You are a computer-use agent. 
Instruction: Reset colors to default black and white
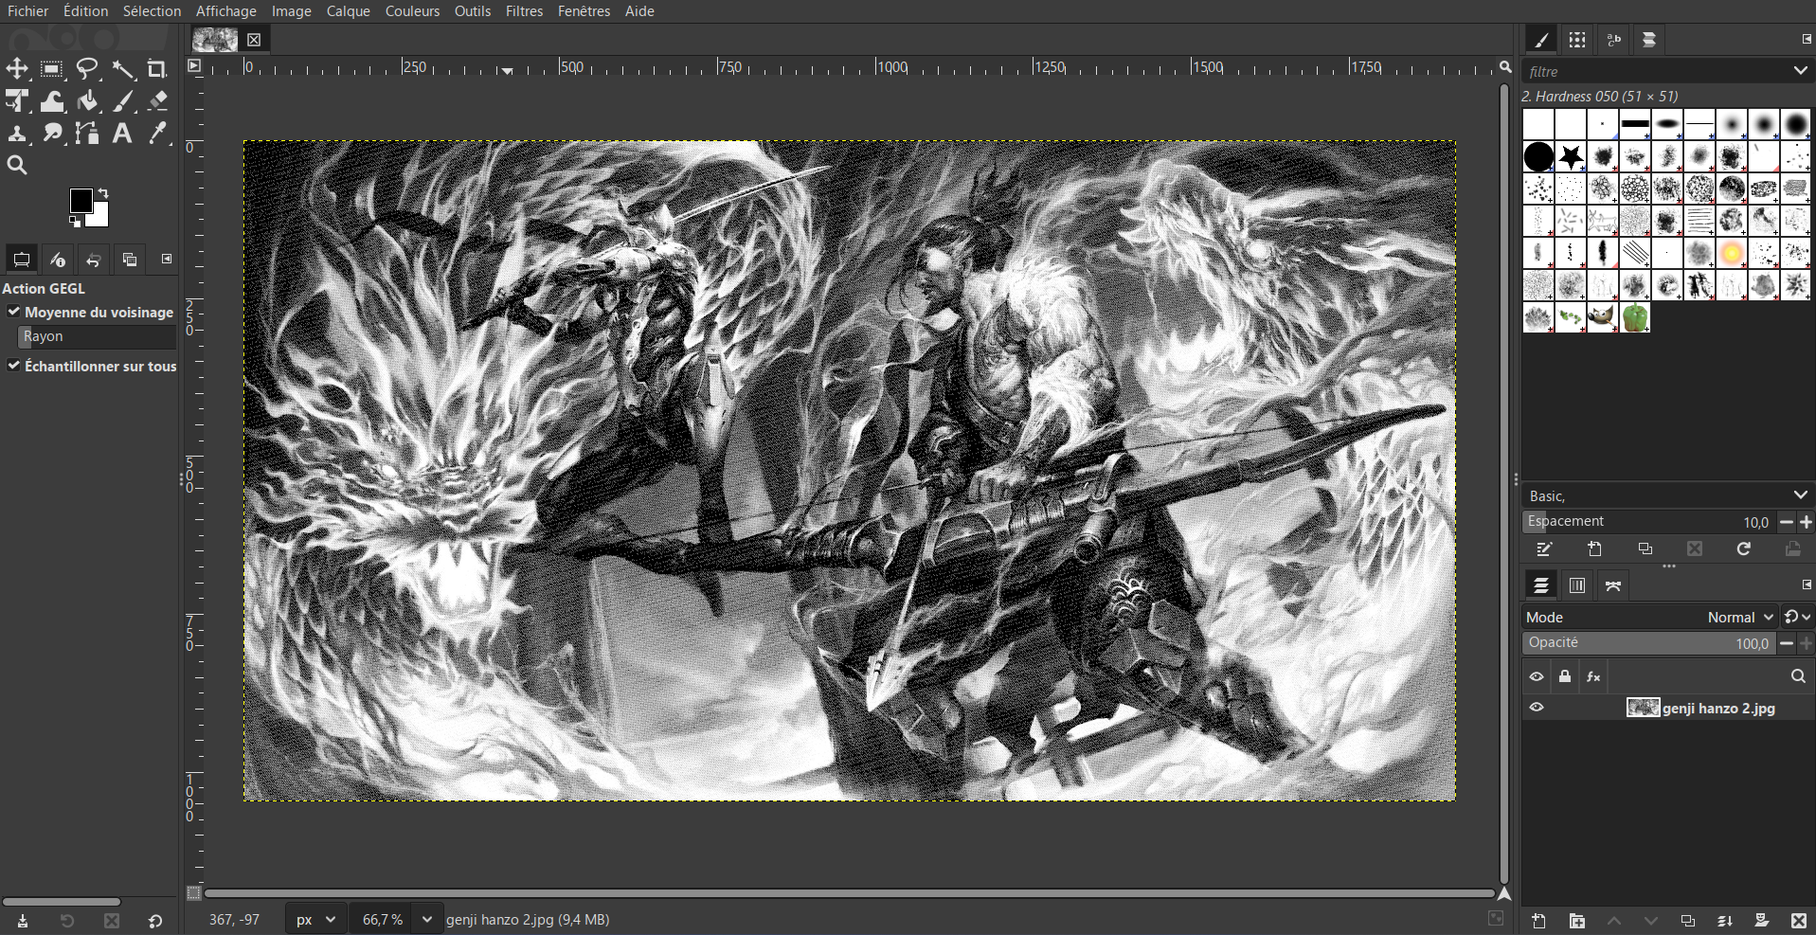coord(75,222)
